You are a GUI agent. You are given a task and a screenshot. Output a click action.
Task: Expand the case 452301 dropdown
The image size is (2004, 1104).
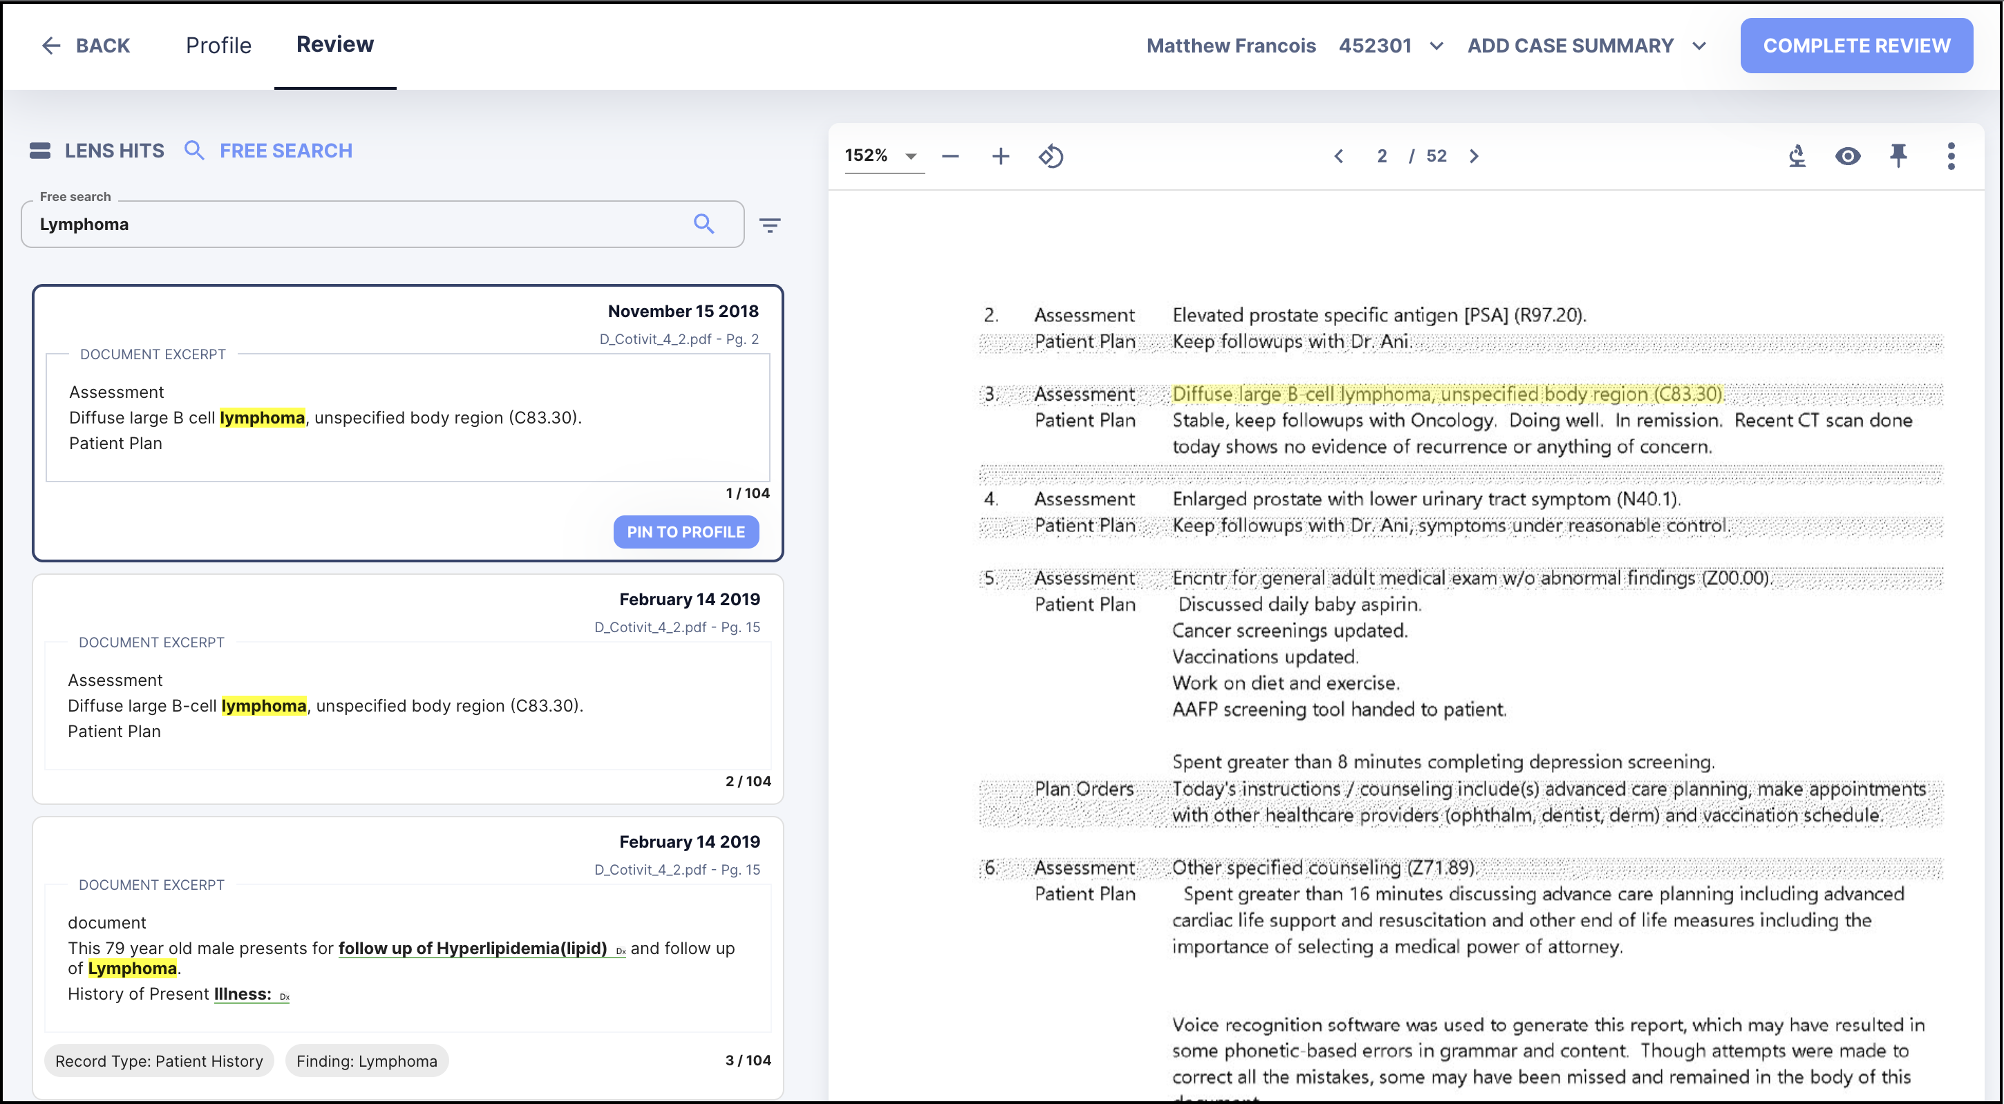click(x=1436, y=46)
